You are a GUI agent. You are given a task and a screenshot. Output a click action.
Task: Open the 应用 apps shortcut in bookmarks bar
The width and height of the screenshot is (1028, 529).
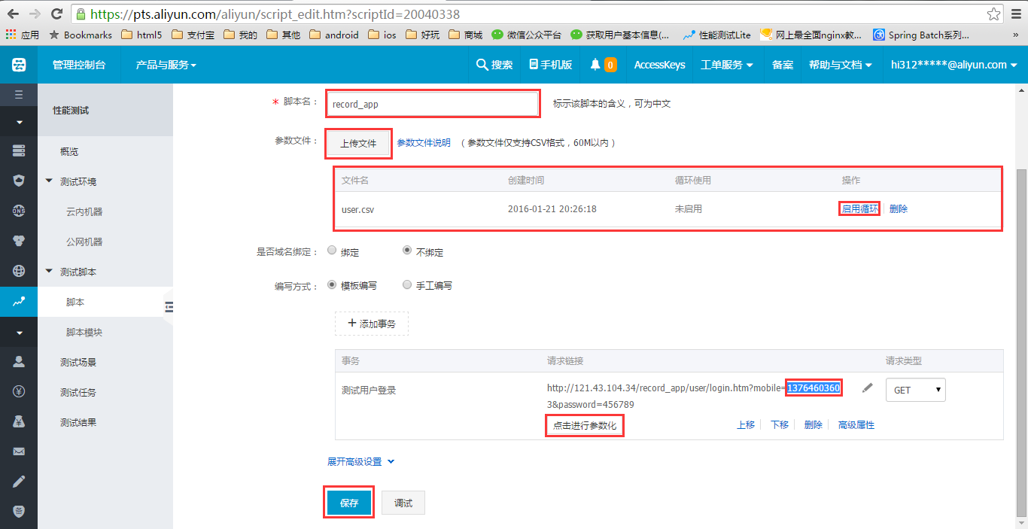click(x=22, y=35)
